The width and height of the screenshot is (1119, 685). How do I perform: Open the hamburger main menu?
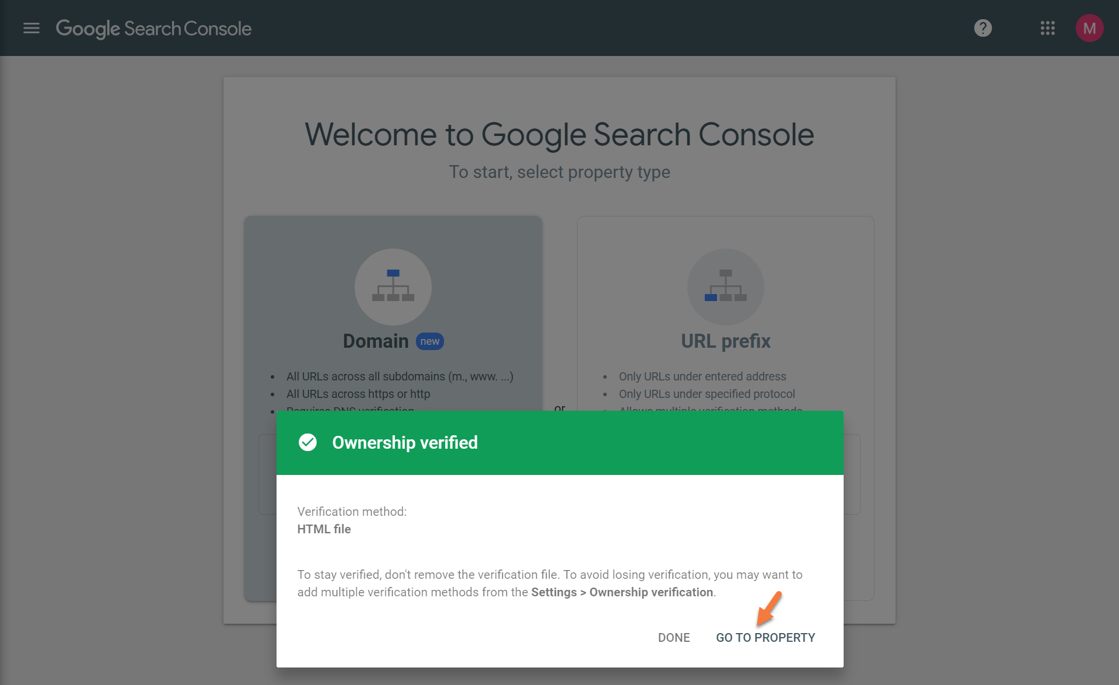pyautogui.click(x=32, y=28)
